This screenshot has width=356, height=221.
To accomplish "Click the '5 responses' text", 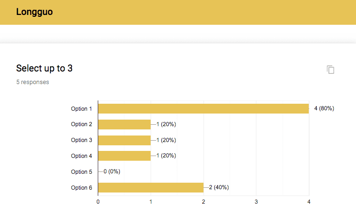I will [32, 82].
